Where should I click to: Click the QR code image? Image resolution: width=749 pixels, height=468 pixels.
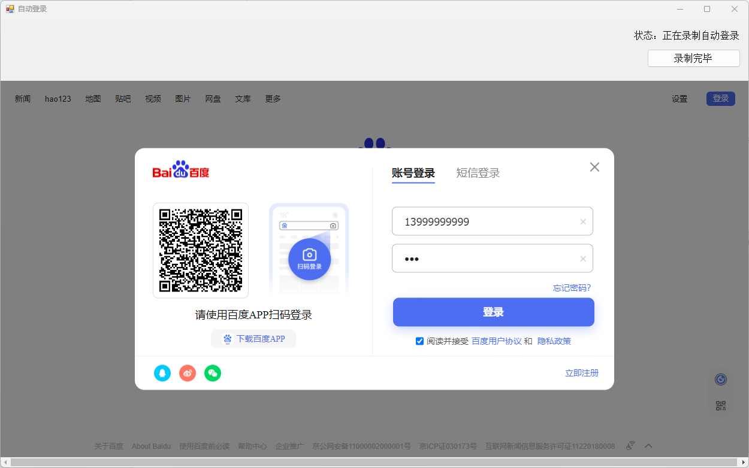[x=201, y=250]
